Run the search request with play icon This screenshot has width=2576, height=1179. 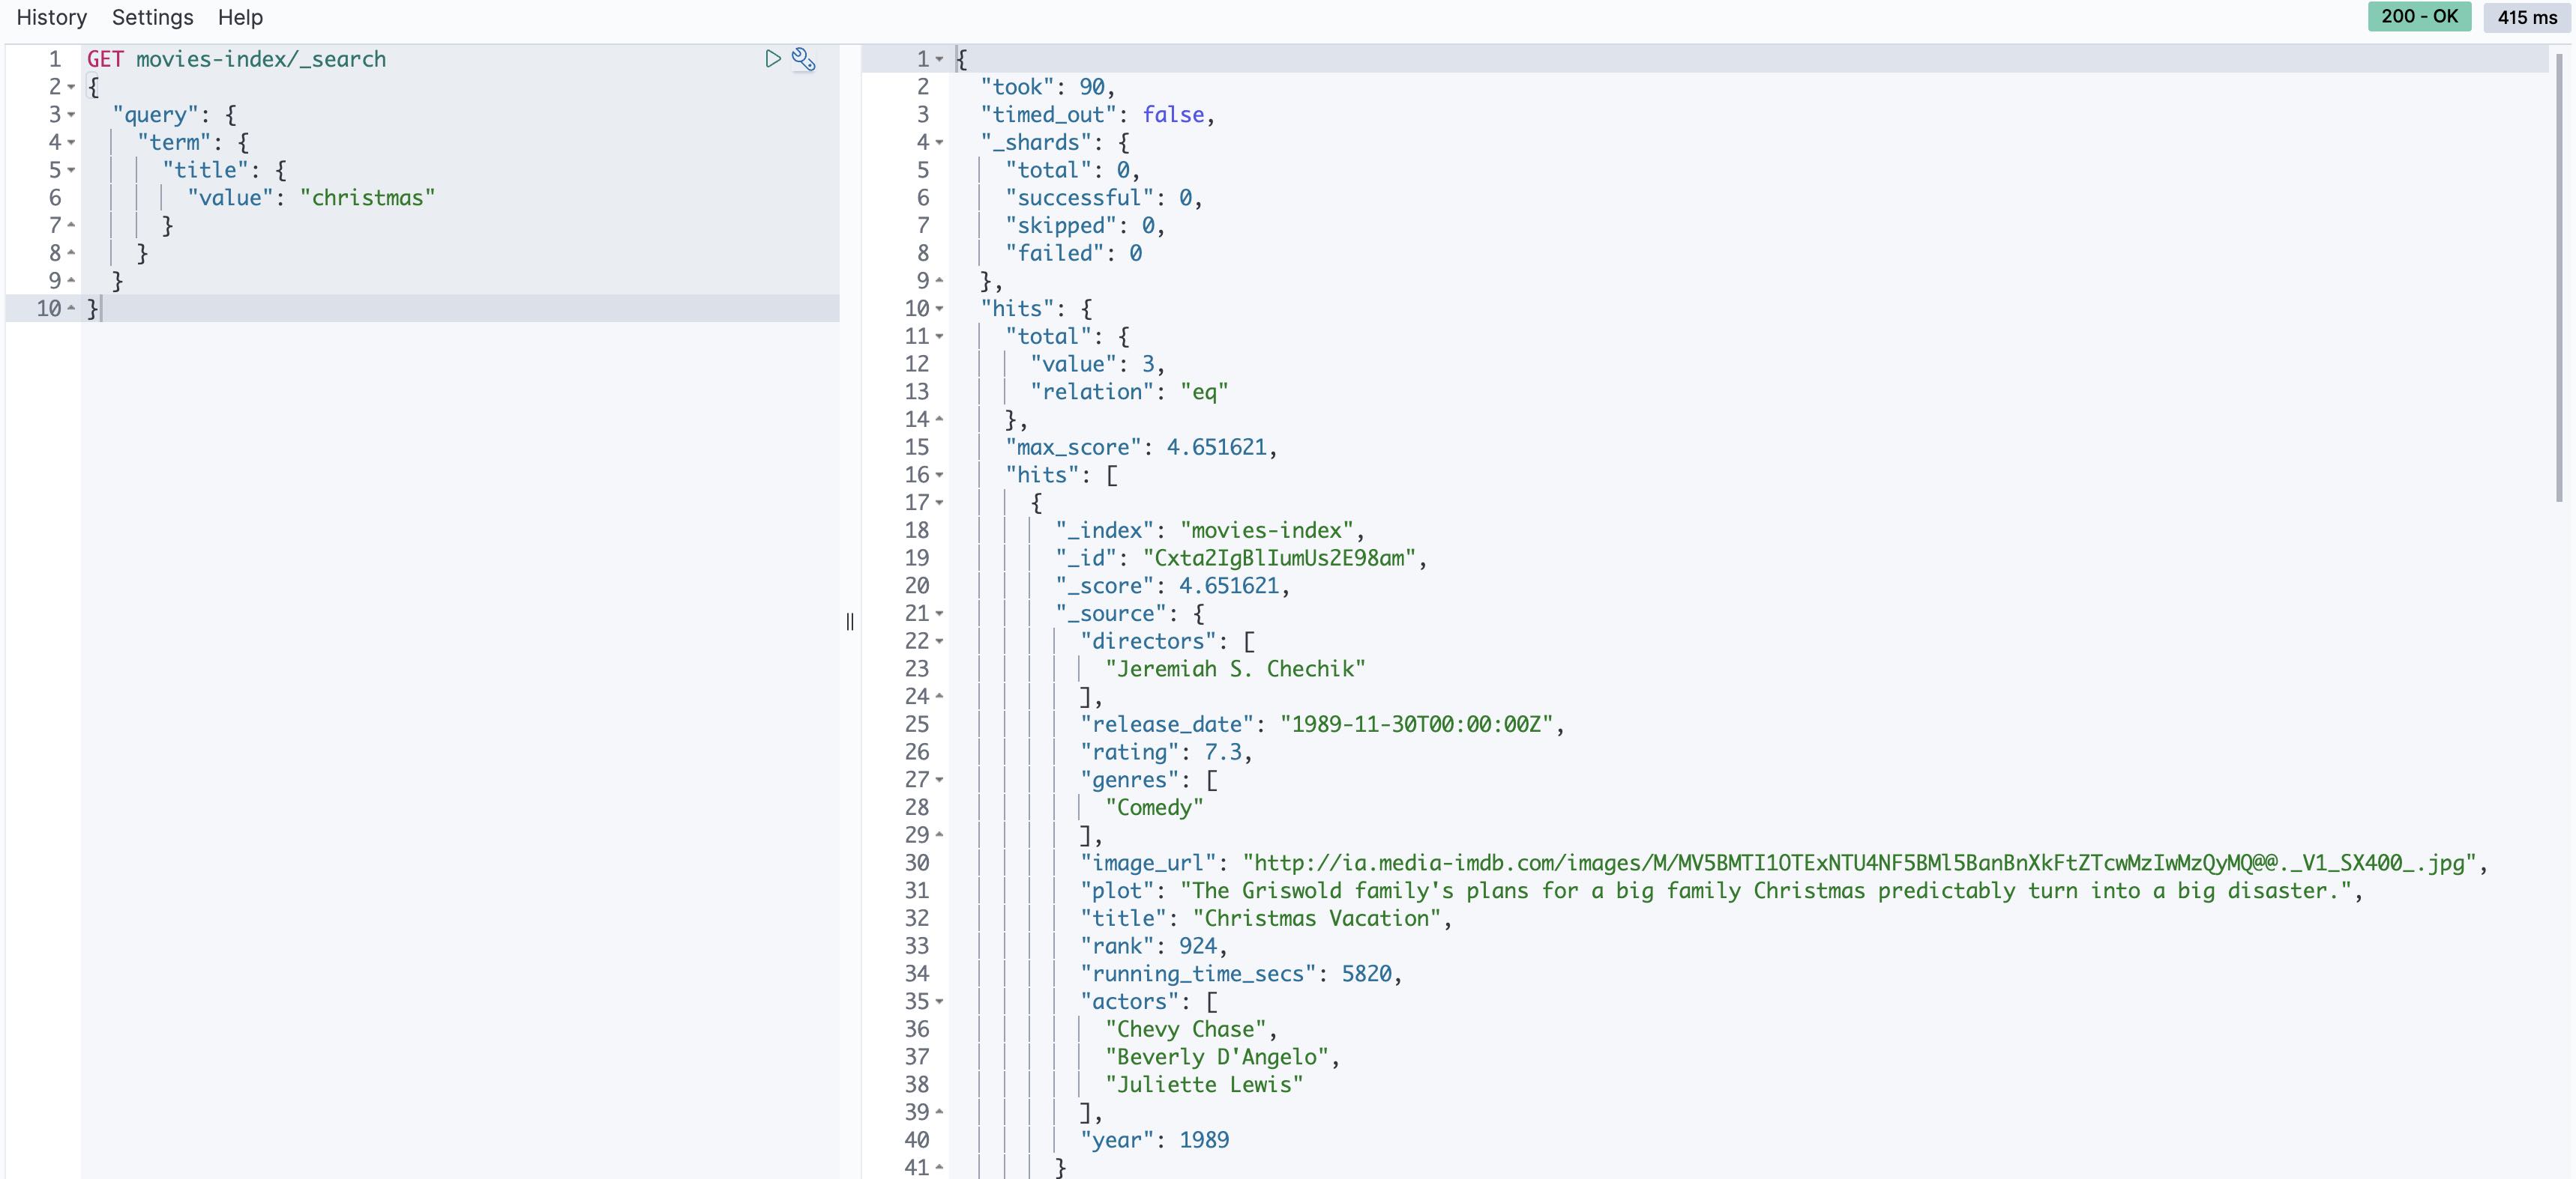pyautogui.click(x=772, y=59)
